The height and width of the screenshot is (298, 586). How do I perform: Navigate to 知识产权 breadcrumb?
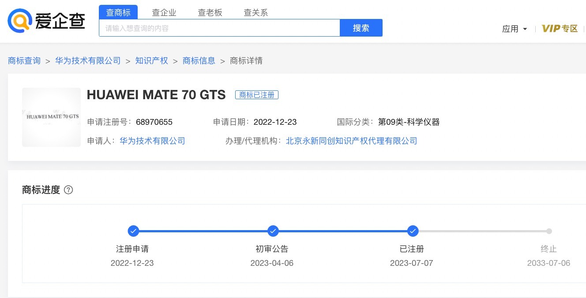coord(152,61)
